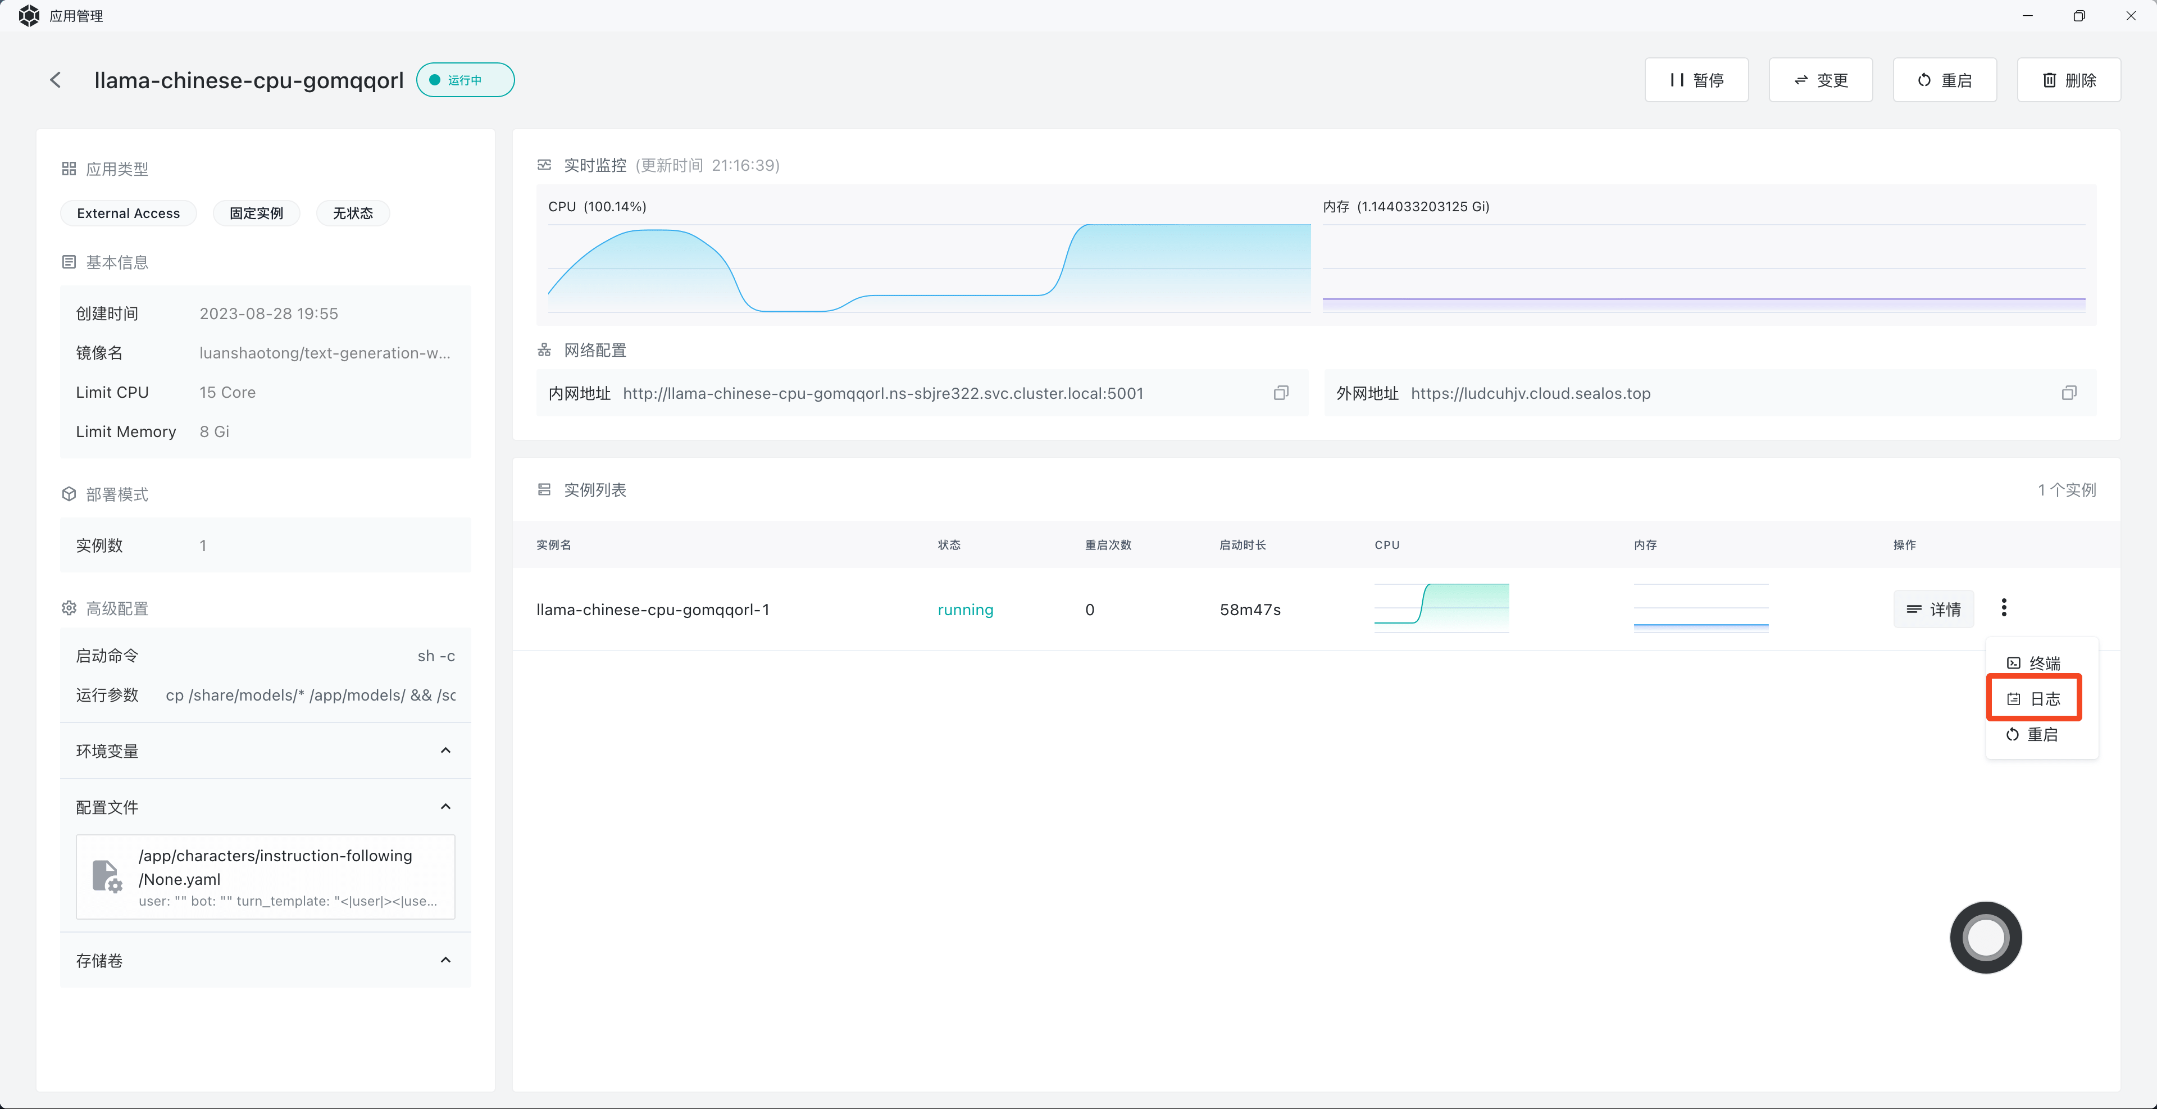
Task: Collapse the 环境变量 section
Action: click(445, 751)
